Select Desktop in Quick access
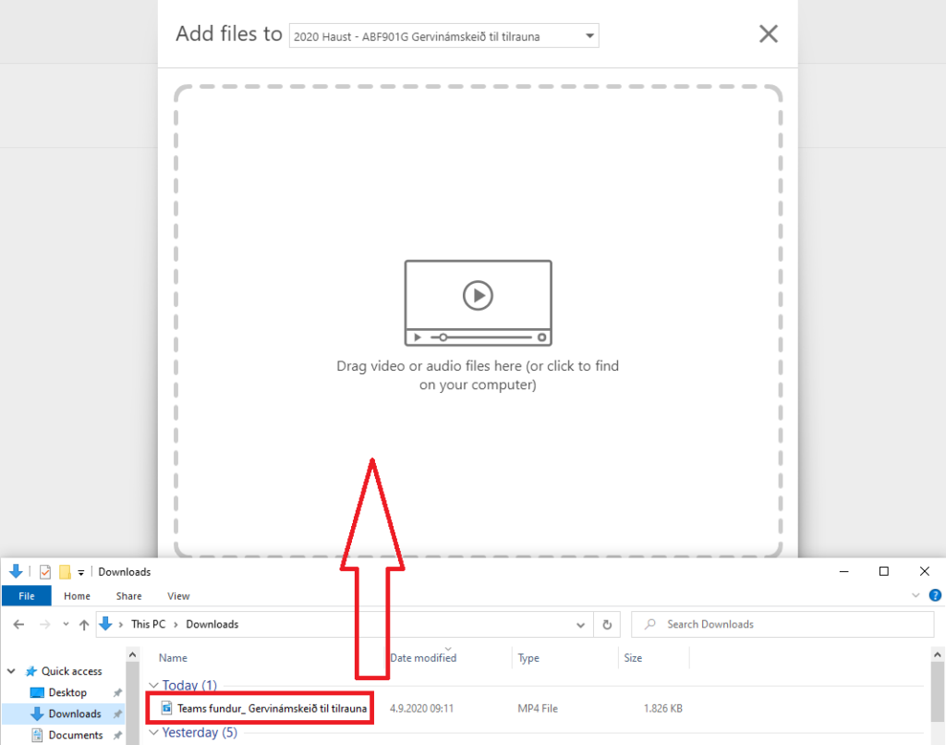The image size is (946, 745). (x=67, y=692)
